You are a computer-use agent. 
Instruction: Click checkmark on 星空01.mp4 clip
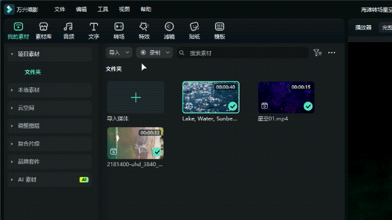click(308, 106)
